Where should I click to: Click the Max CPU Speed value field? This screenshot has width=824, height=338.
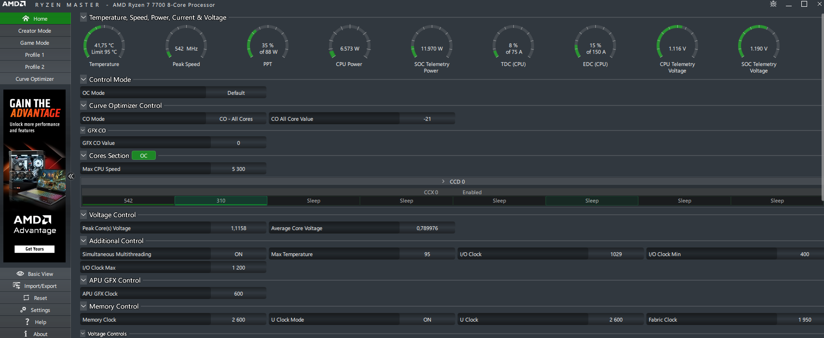pyautogui.click(x=238, y=169)
